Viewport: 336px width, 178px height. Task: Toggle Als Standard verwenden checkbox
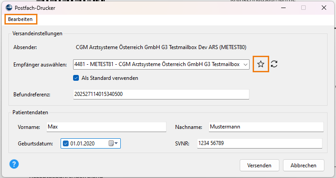point(76,78)
